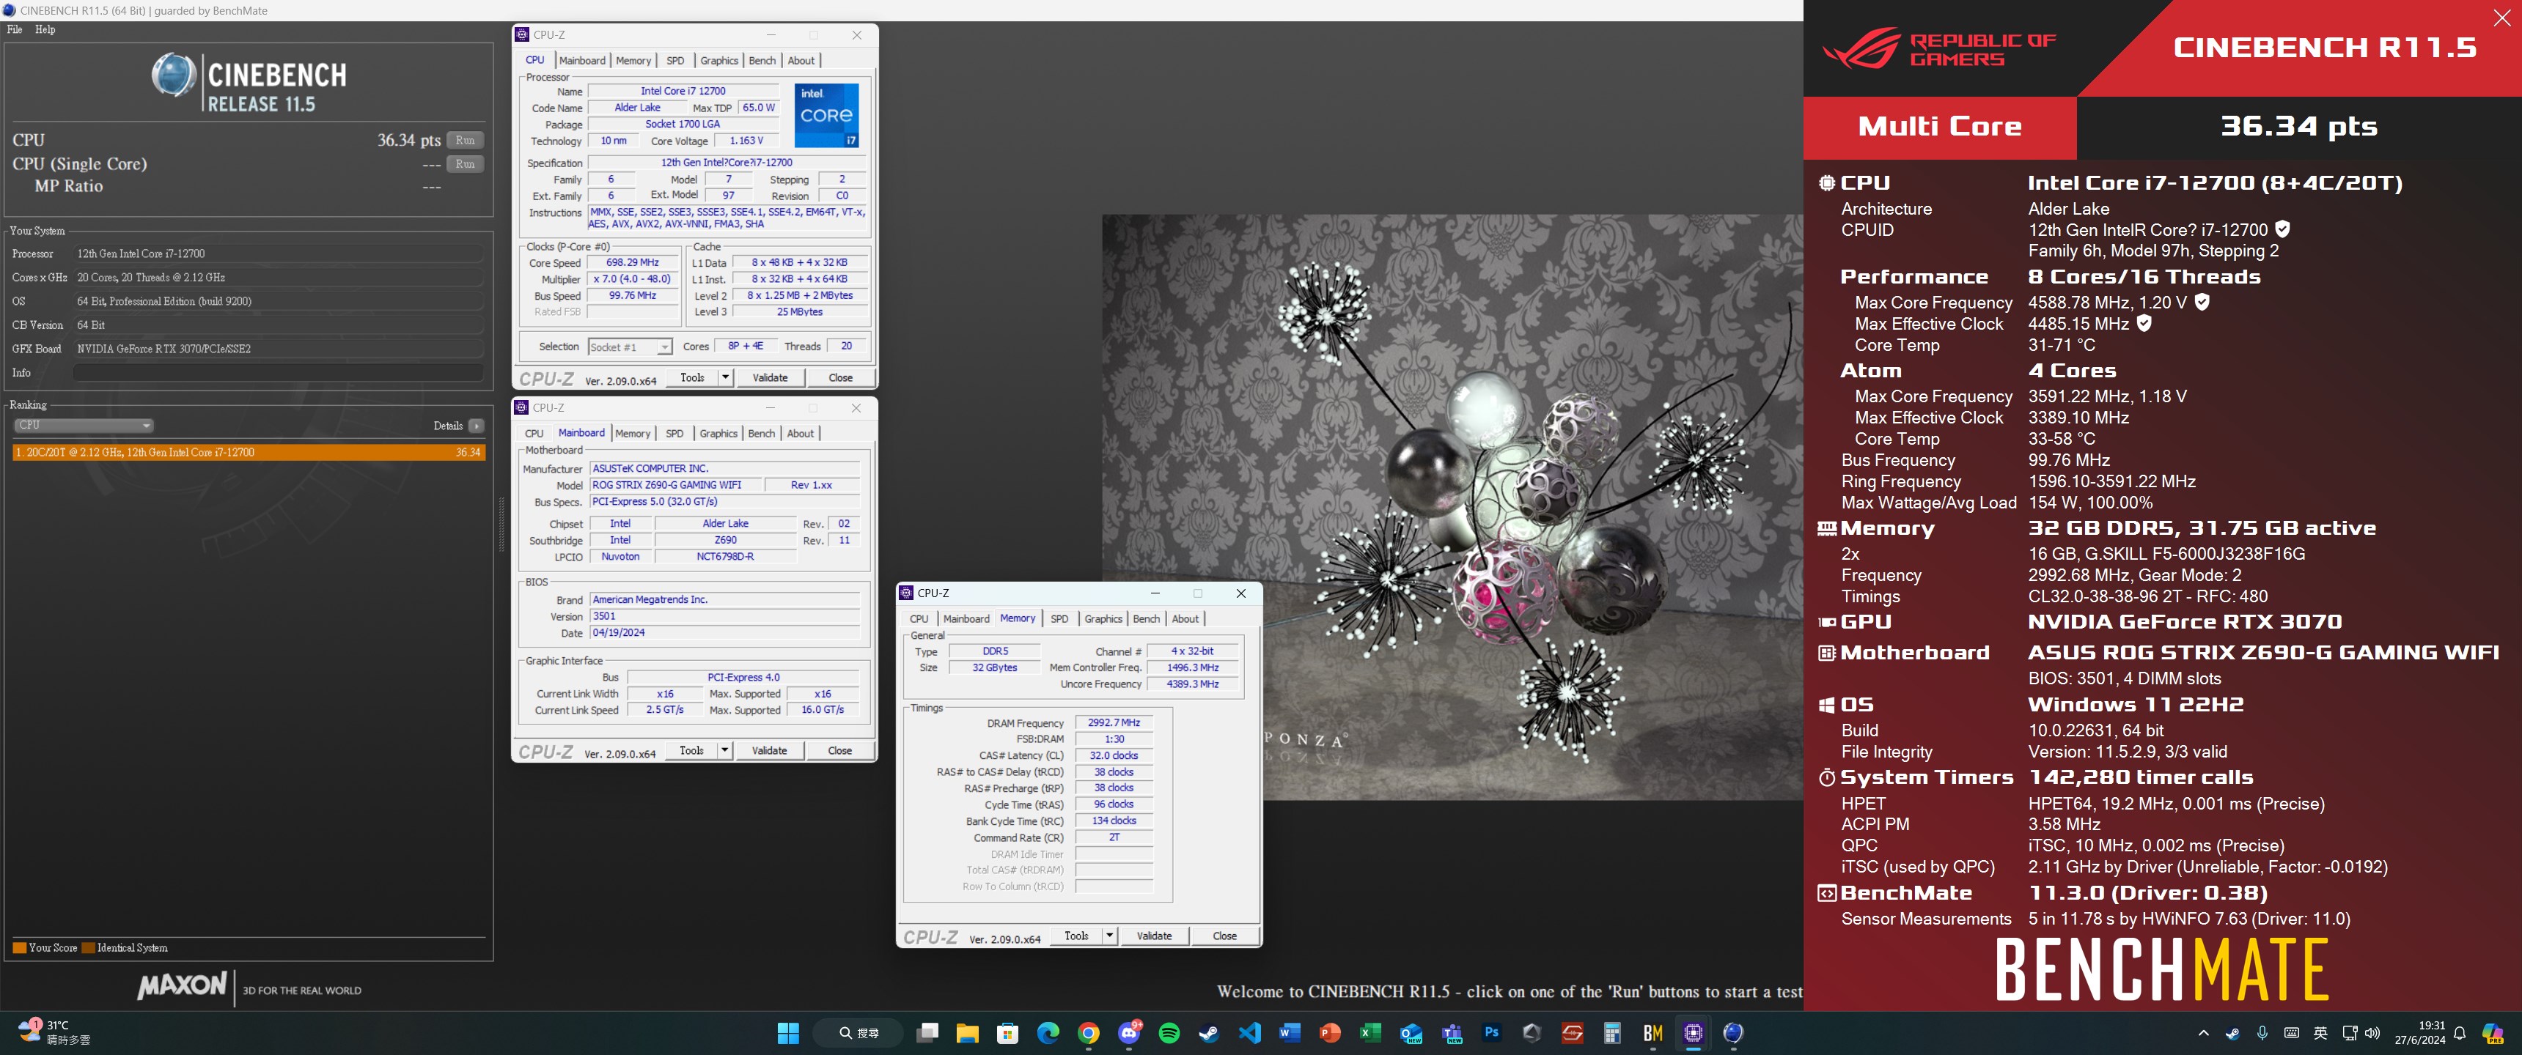
Task: Open Tools dropdown arrow in top CPU-Z window
Action: pyautogui.click(x=726, y=378)
